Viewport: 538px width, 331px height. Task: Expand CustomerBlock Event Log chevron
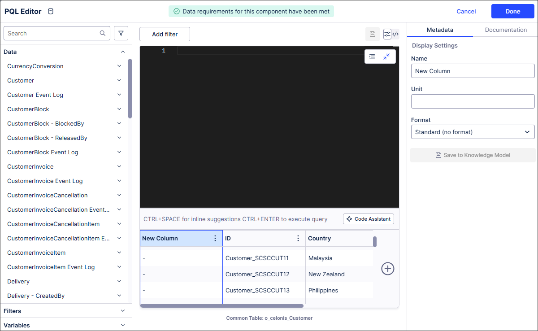[x=119, y=152]
